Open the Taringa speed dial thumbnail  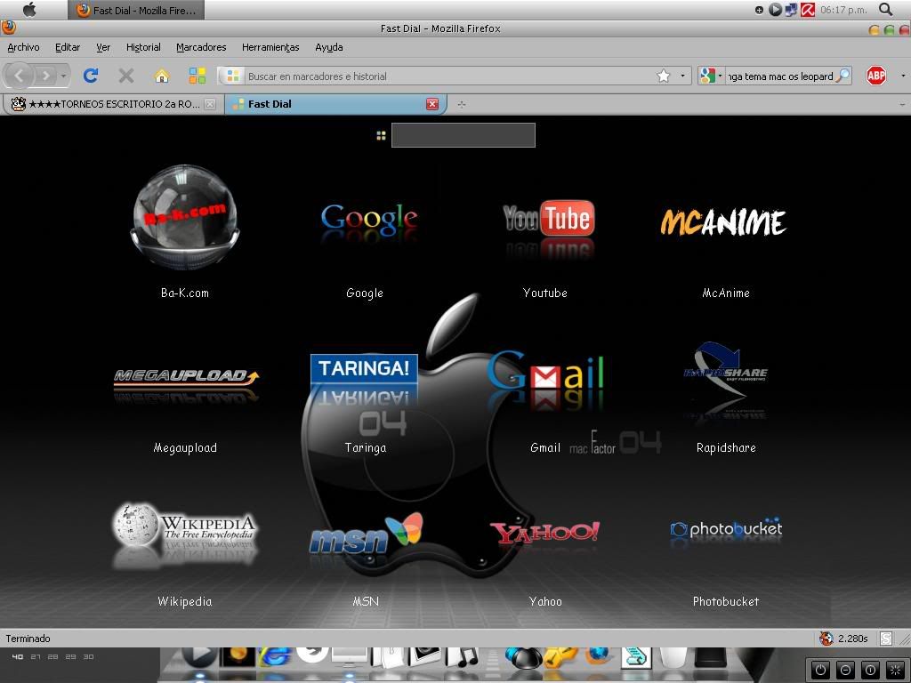coord(364,377)
